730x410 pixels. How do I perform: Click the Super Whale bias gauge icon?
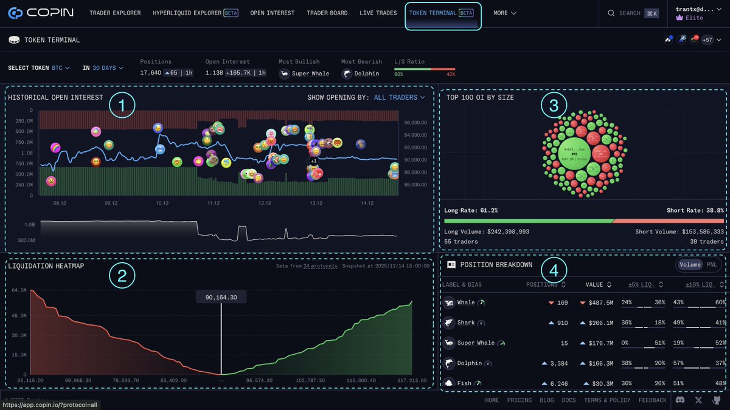pos(501,343)
